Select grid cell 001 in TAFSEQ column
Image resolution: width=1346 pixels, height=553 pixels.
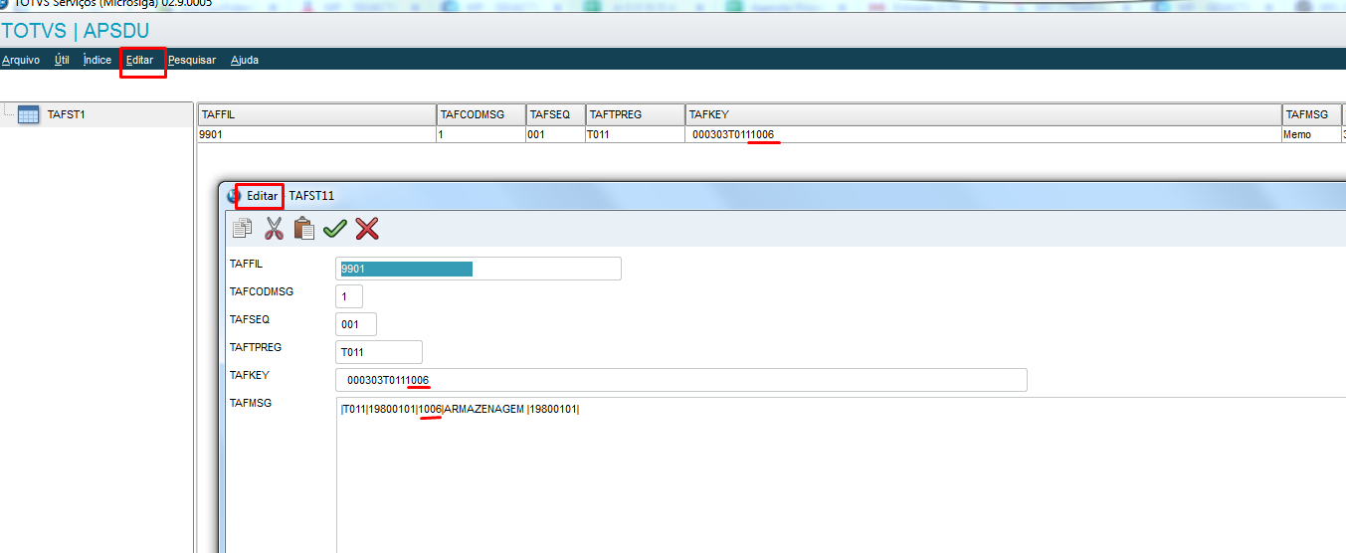tap(556, 134)
